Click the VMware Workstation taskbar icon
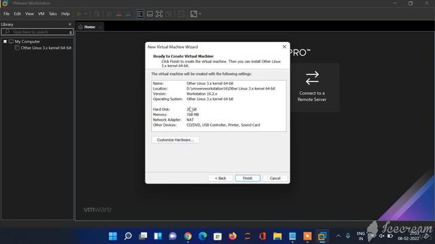This screenshot has height=244, width=435. pos(322,236)
